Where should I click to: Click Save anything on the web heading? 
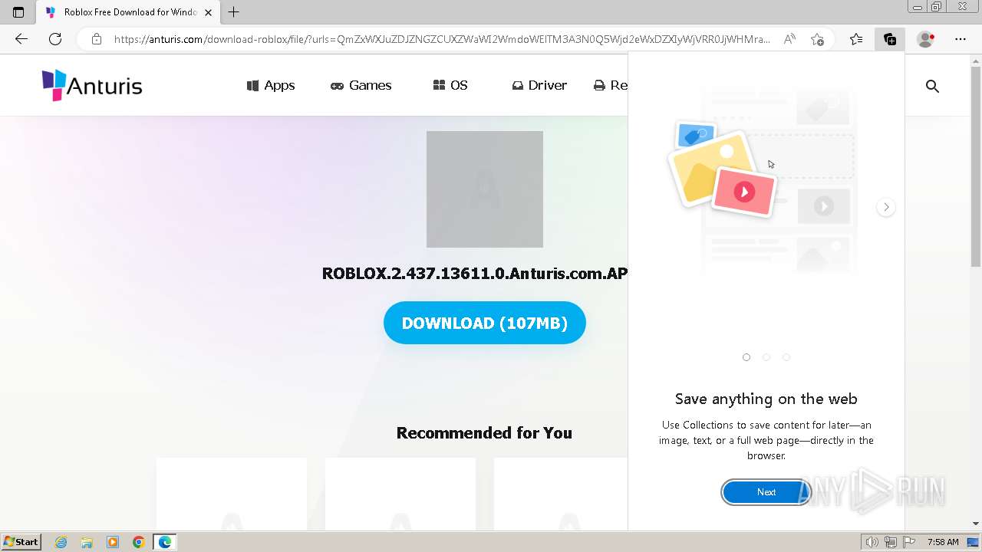point(766,399)
